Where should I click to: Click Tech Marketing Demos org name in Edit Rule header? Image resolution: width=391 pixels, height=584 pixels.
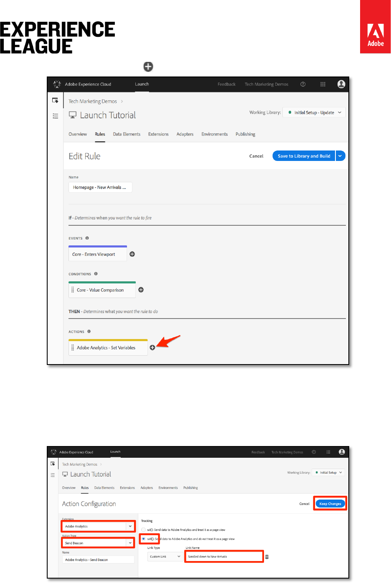[267, 84]
